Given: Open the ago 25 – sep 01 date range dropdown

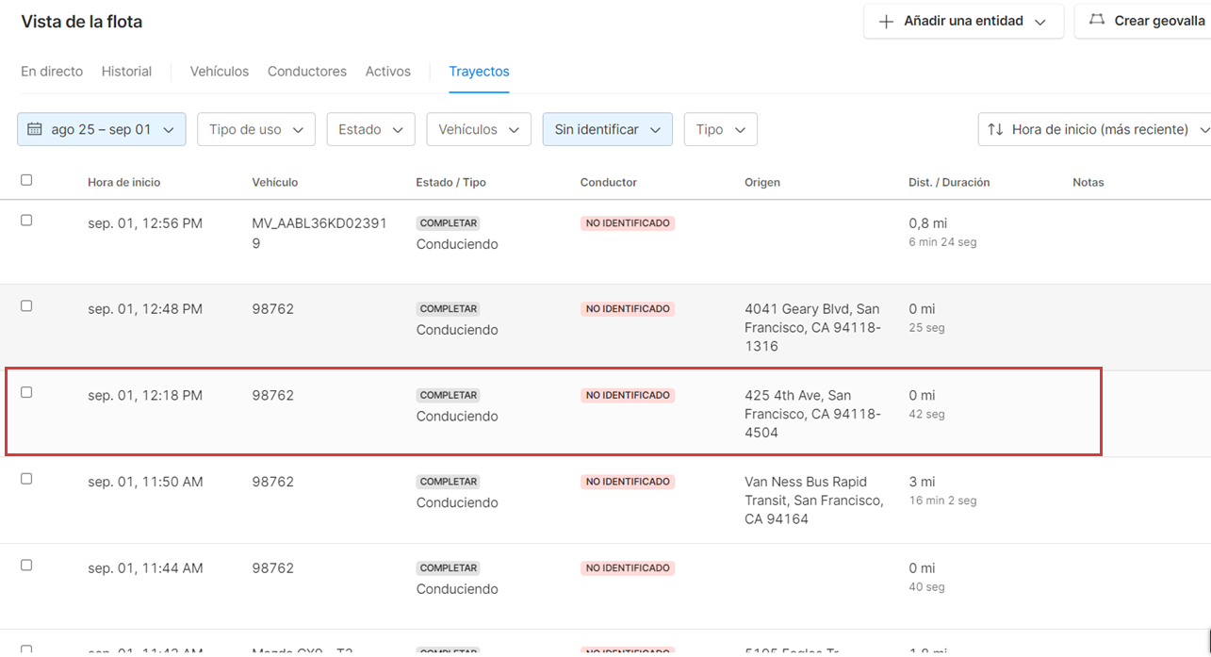Looking at the screenshot, I should [x=102, y=130].
